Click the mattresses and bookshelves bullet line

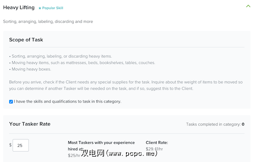82,63
